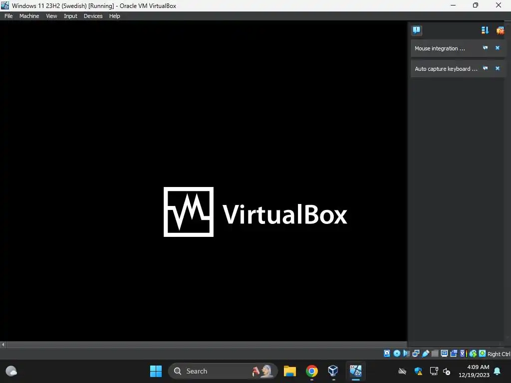Dismiss the Mouse integration notification
The height and width of the screenshot is (383, 511).
click(498, 48)
